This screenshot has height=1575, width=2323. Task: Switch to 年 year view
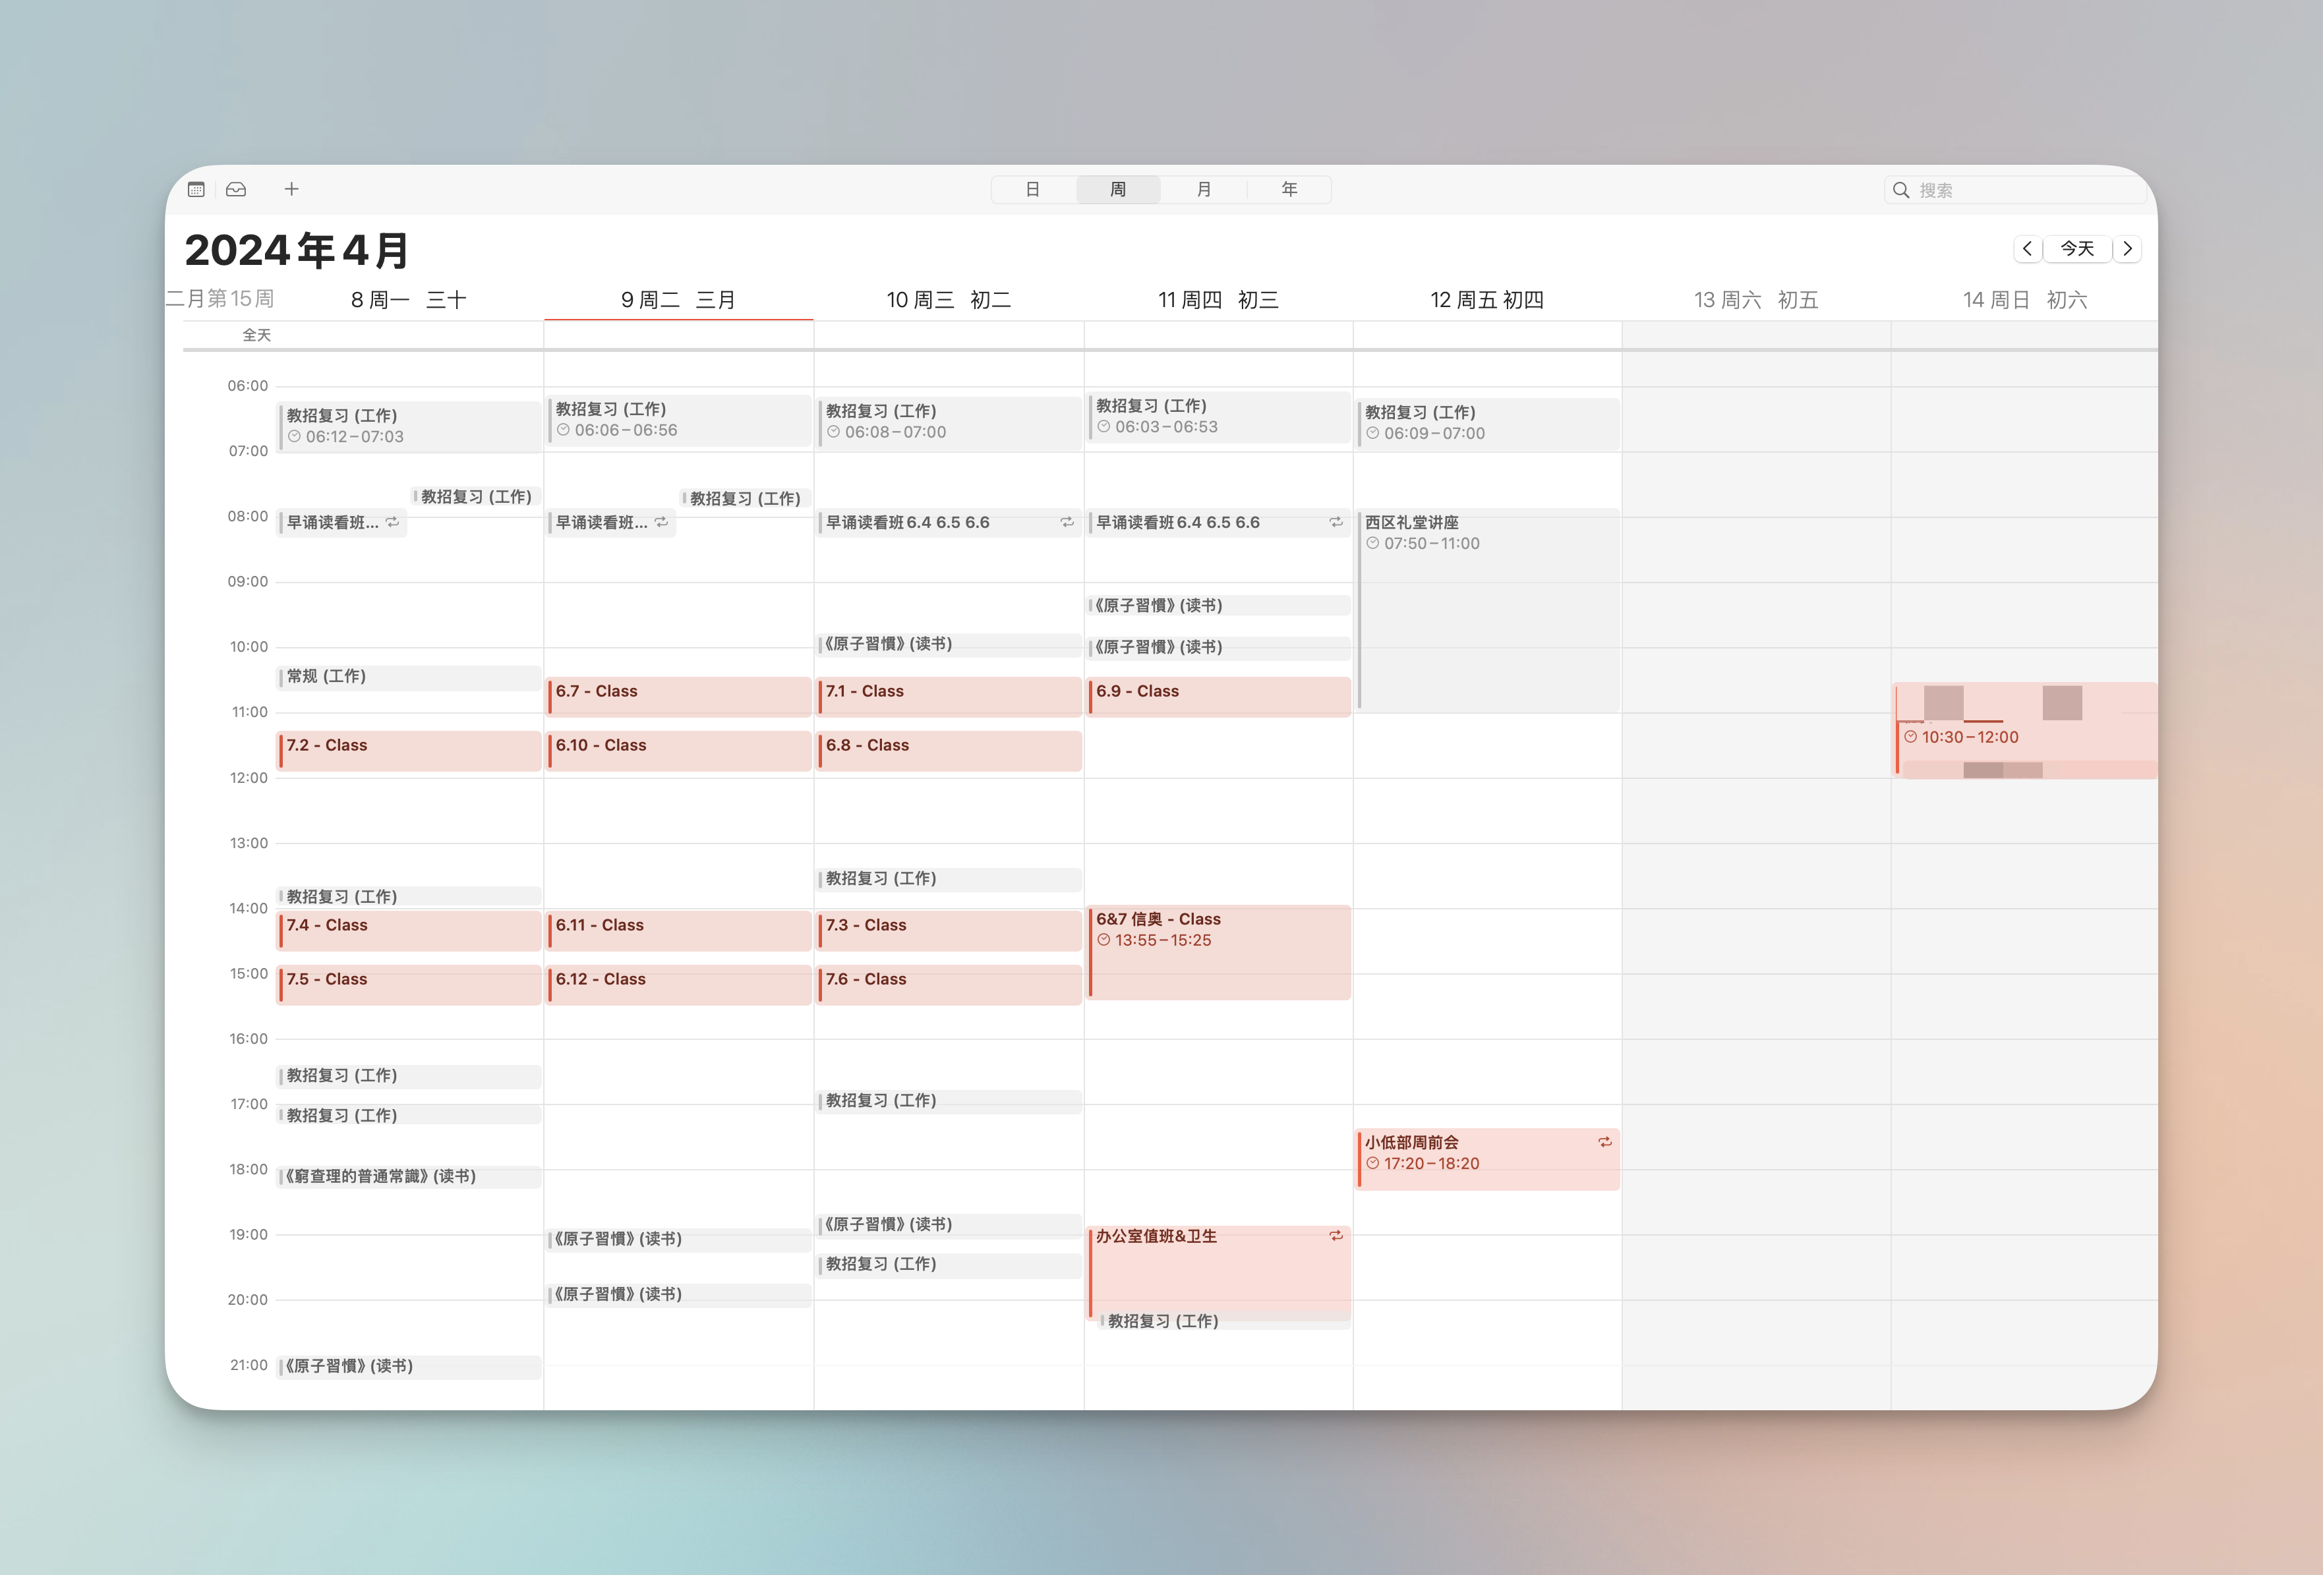point(1289,189)
